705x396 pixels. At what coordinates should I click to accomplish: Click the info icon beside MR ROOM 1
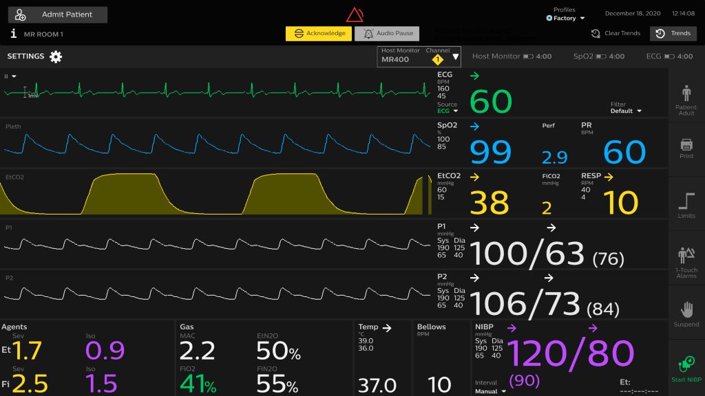[13, 34]
